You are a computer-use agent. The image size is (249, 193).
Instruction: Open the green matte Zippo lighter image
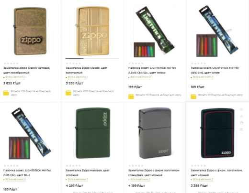tap(93, 133)
